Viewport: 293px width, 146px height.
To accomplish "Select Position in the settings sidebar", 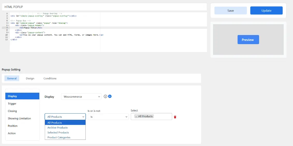I will [x=13, y=126].
